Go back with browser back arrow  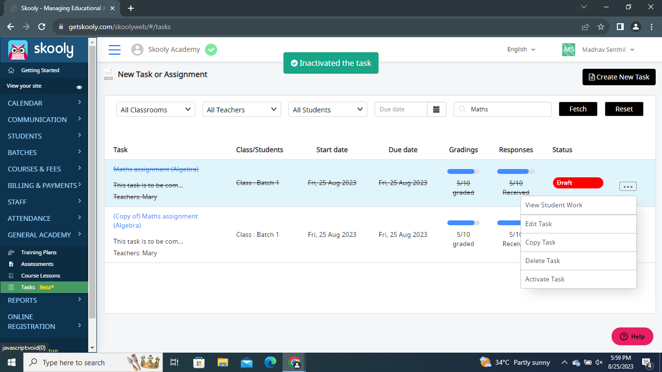(11, 27)
